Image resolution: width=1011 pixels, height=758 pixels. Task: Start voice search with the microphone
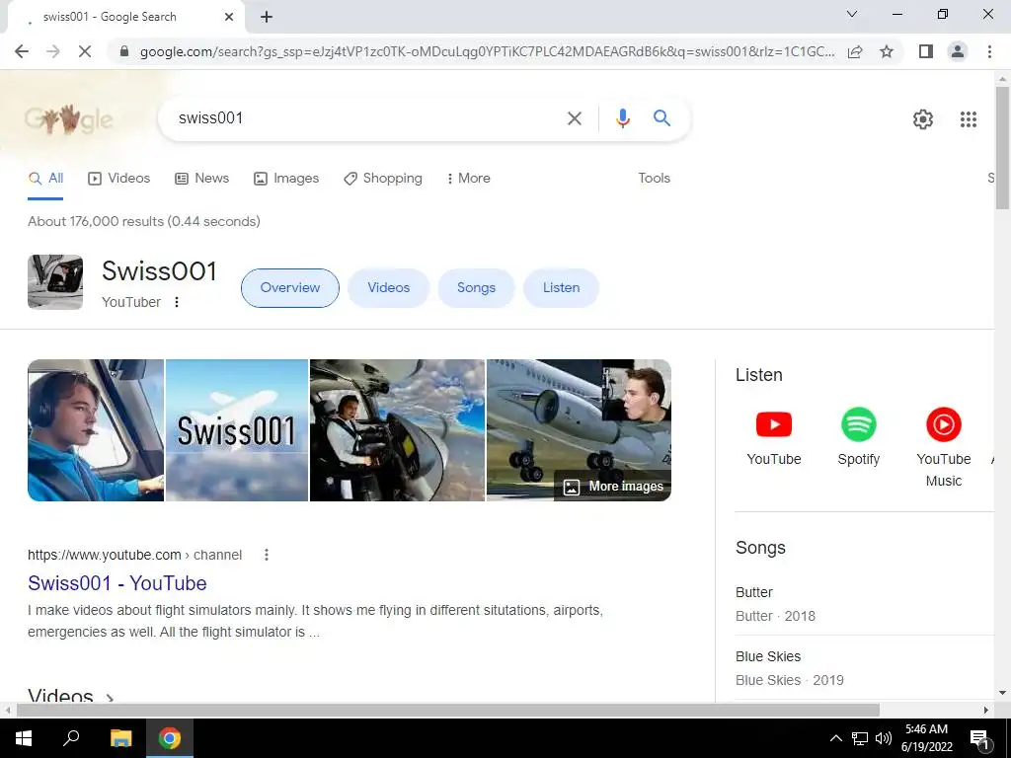tap(622, 118)
